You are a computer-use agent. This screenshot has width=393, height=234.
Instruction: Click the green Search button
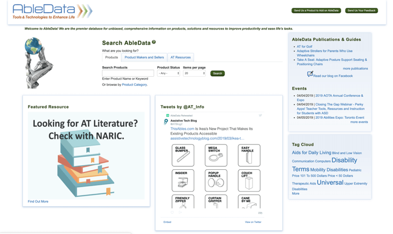point(218,74)
